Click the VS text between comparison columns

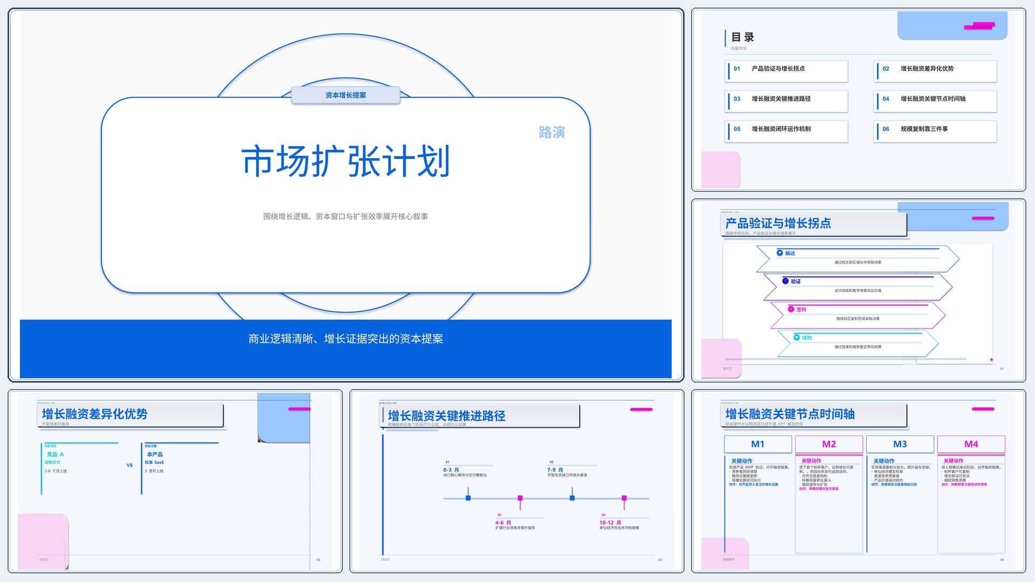pyautogui.click(x=129, y=465)
